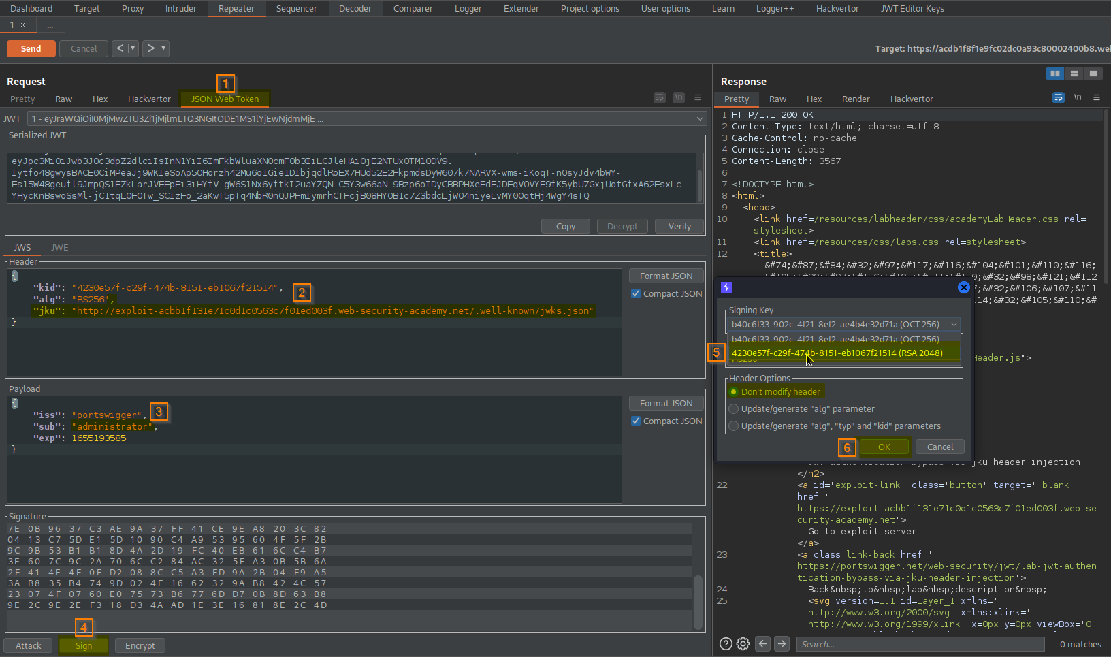Click inside the Payload JSON editor

point(314,449)
